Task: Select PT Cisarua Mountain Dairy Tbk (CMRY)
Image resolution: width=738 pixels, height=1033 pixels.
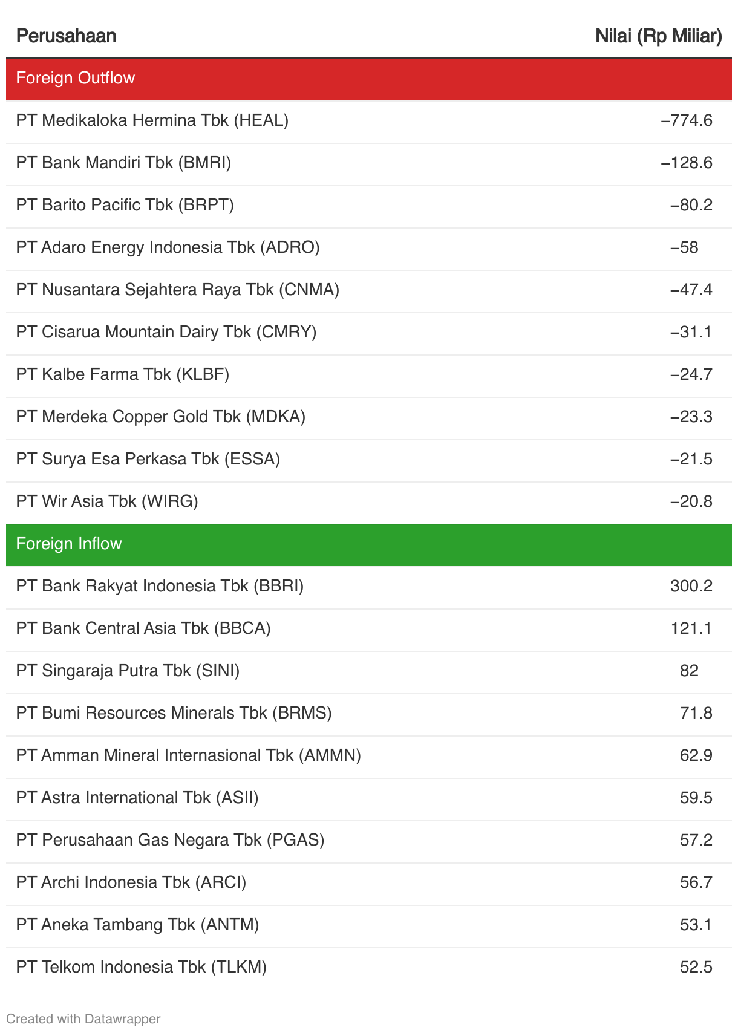Action: pos(166,332)
